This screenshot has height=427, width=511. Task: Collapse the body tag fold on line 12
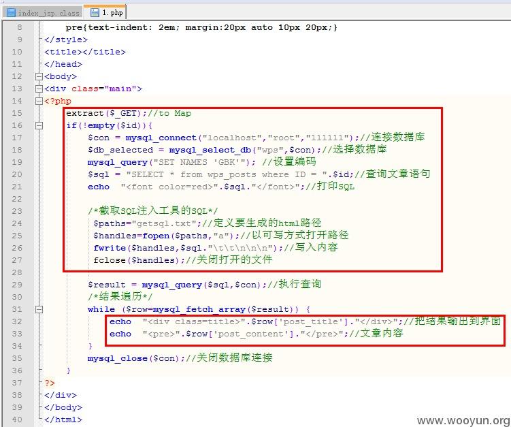coord(39,76)
